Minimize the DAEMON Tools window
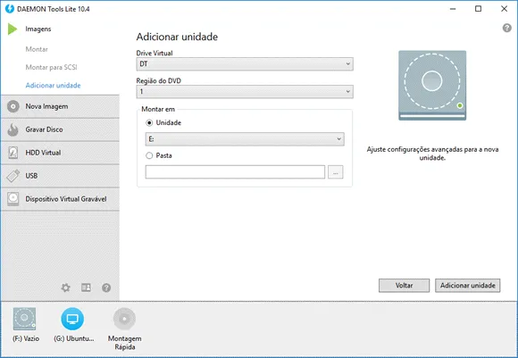 coord(453,9)
